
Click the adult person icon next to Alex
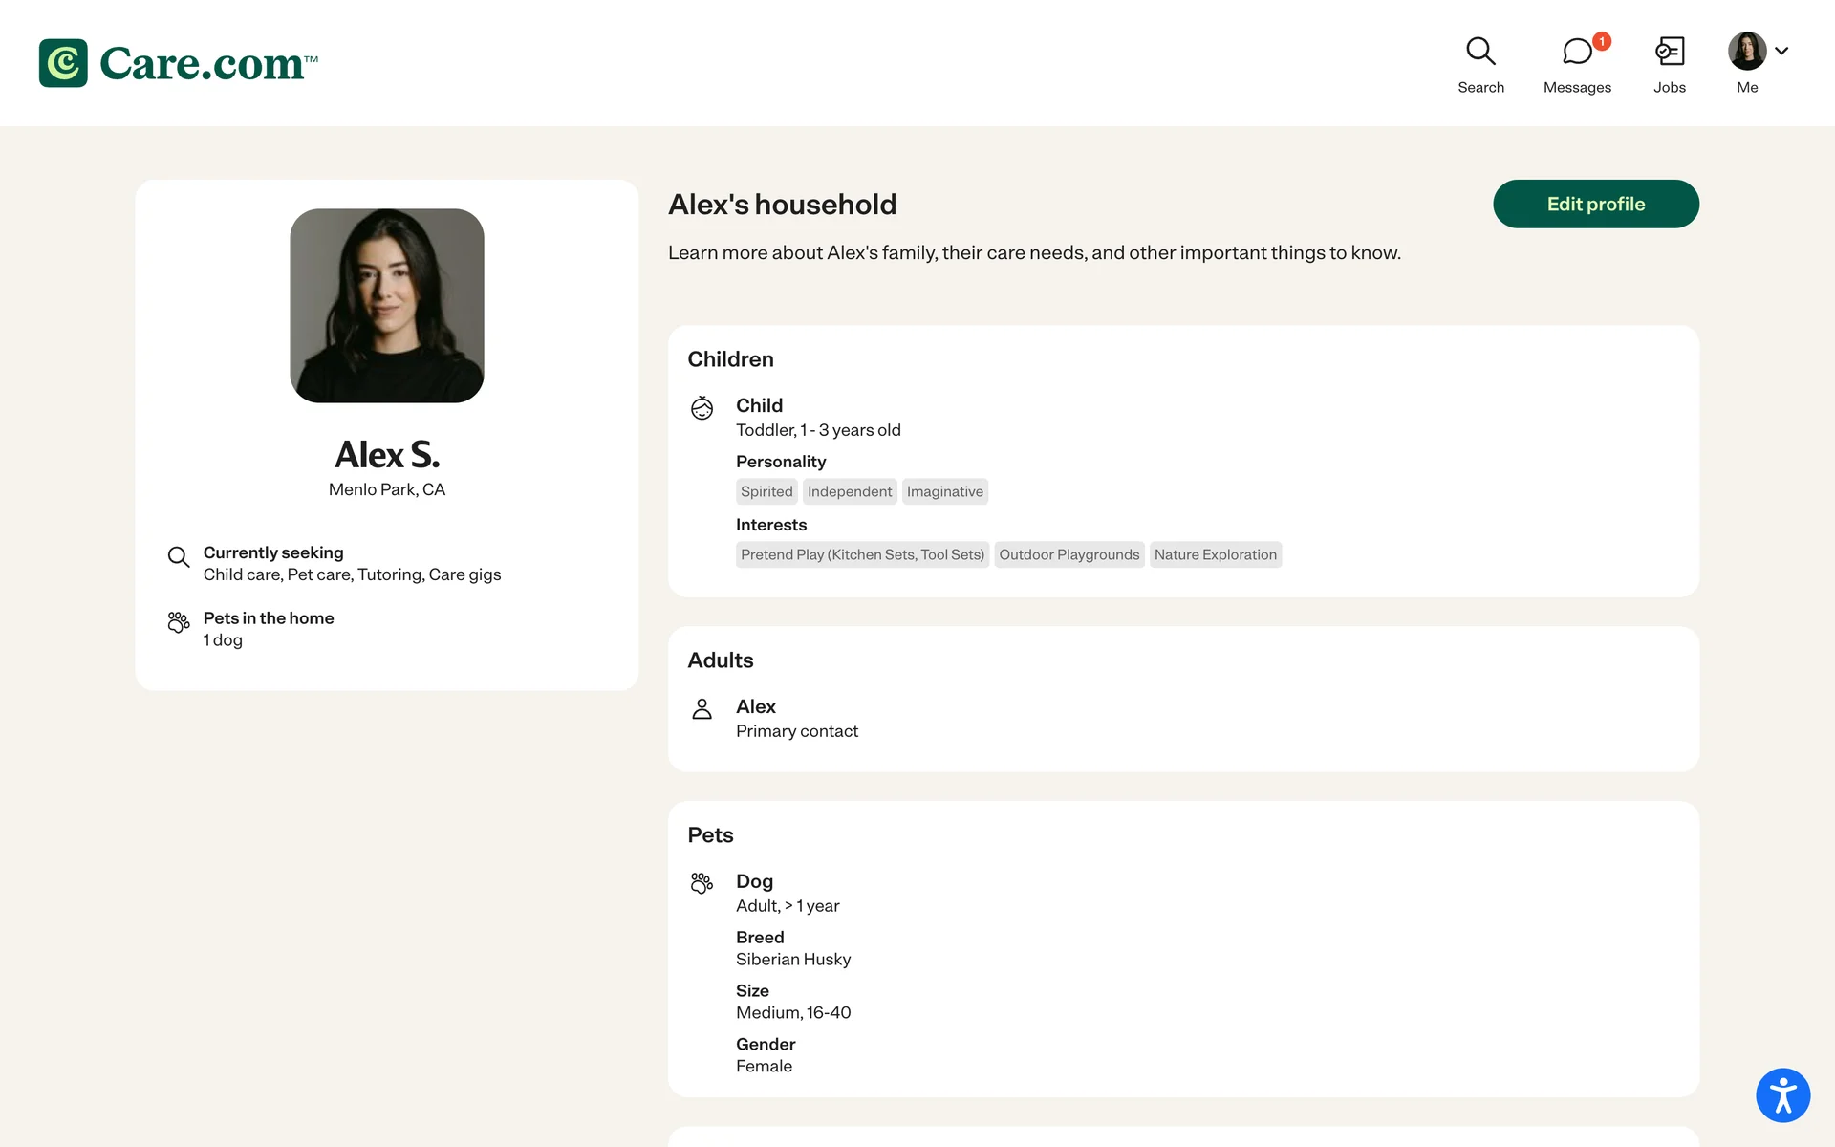click(x=702, y=708)
